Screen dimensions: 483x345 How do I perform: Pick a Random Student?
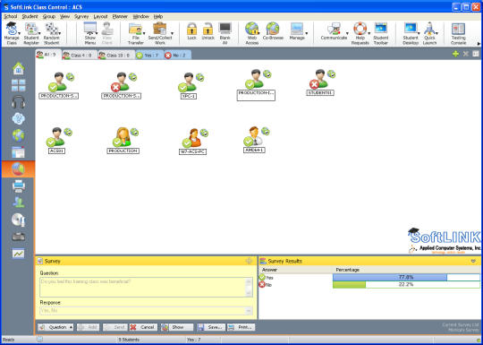52,33
